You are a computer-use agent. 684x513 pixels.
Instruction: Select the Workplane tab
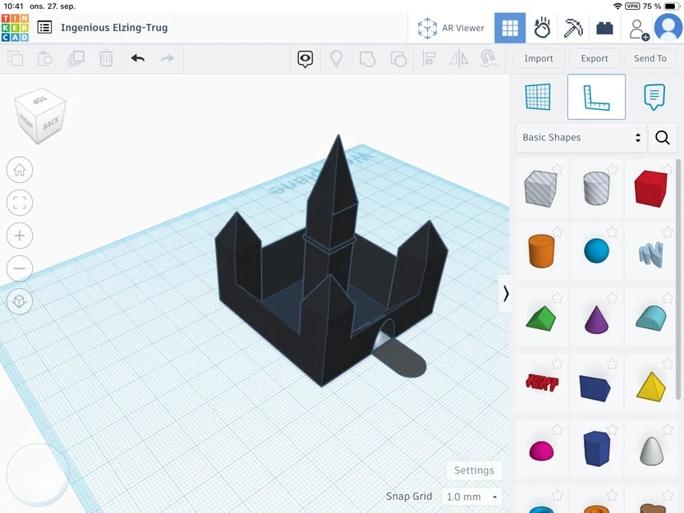coord(538,97)
